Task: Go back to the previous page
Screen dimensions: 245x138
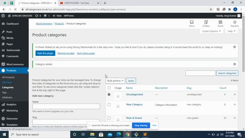Action: [x=4, y=9]
